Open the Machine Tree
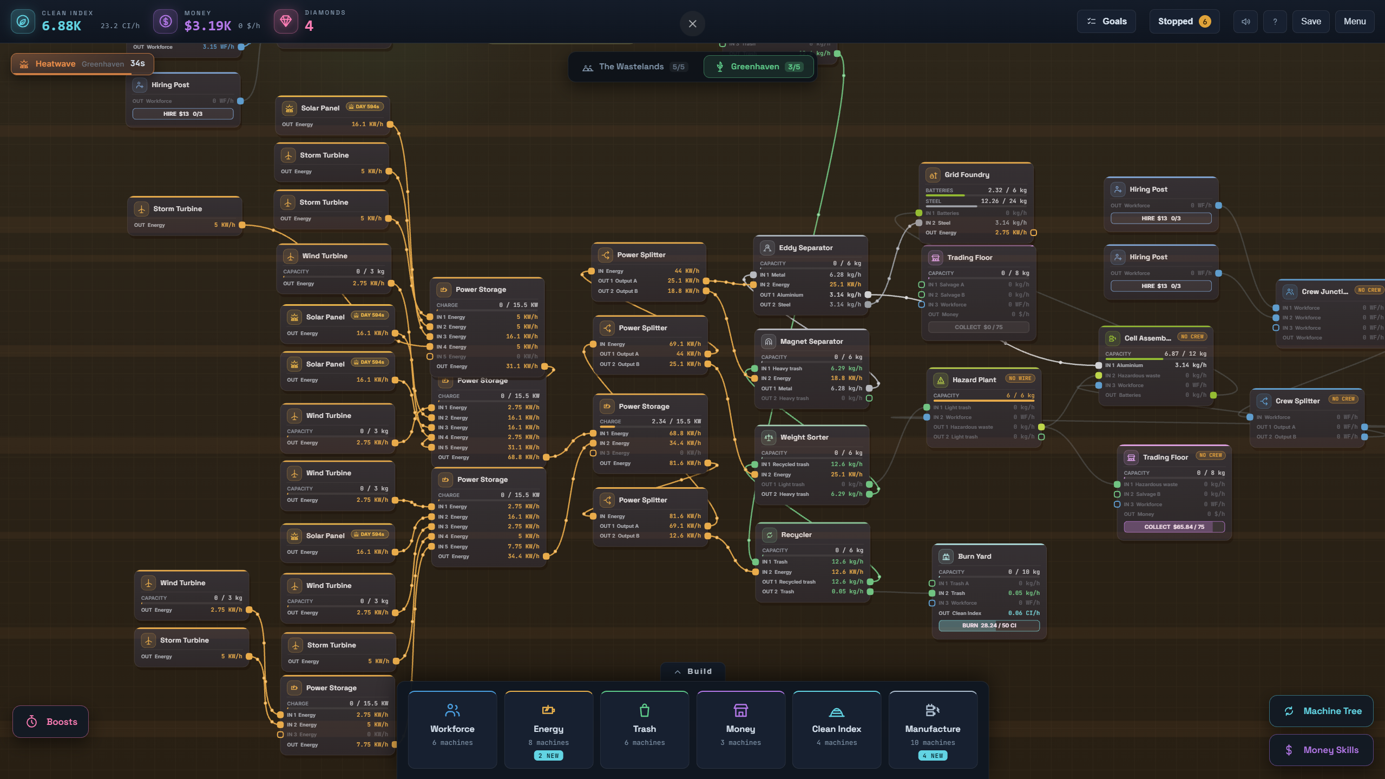This screenshot has width=1385, height=779. tap(1321, 711)
